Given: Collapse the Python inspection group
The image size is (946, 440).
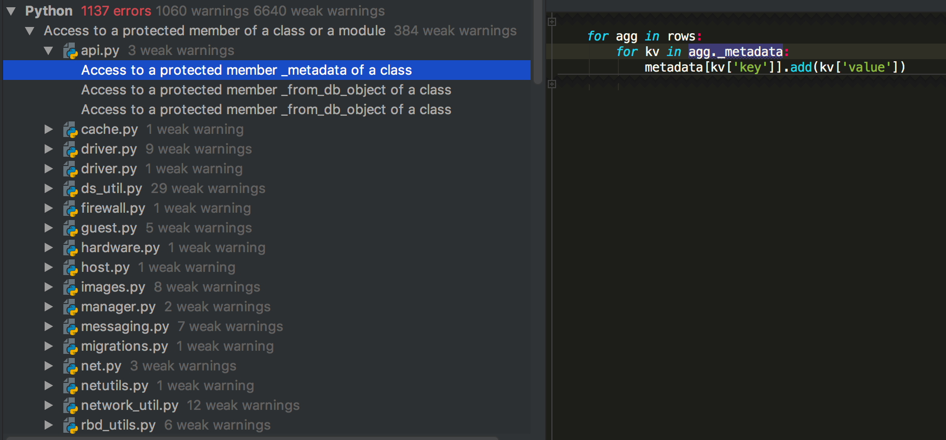Looking at the screenshot, I should (11, 11).
